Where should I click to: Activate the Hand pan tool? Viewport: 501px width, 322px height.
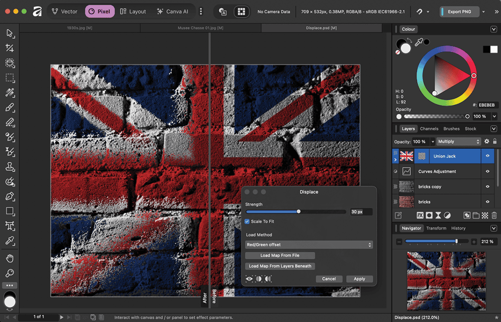(x=10, y=258)
